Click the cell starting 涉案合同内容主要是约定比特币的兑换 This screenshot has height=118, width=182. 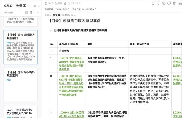(x=107, y=91)
